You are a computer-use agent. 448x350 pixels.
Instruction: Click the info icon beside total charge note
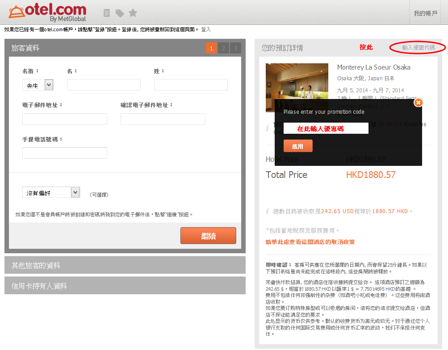point(268,211)
